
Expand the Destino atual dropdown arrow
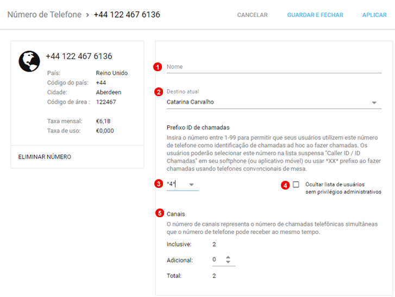pos(374,102)
